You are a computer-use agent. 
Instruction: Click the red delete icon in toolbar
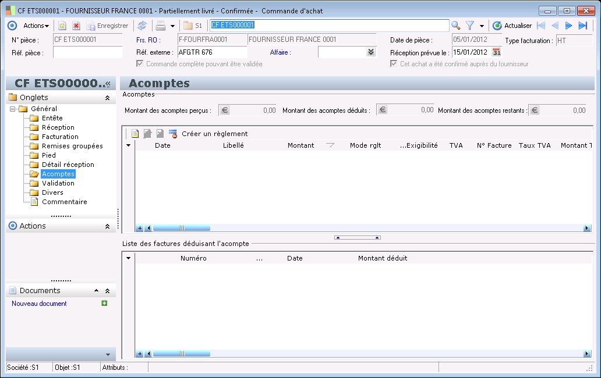coord(76,26)
